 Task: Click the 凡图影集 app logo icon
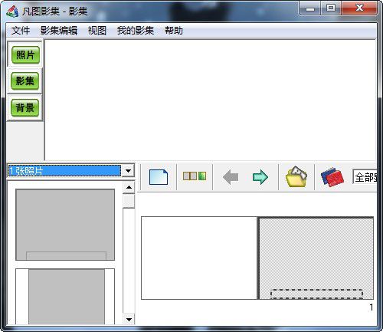[12, 12]
